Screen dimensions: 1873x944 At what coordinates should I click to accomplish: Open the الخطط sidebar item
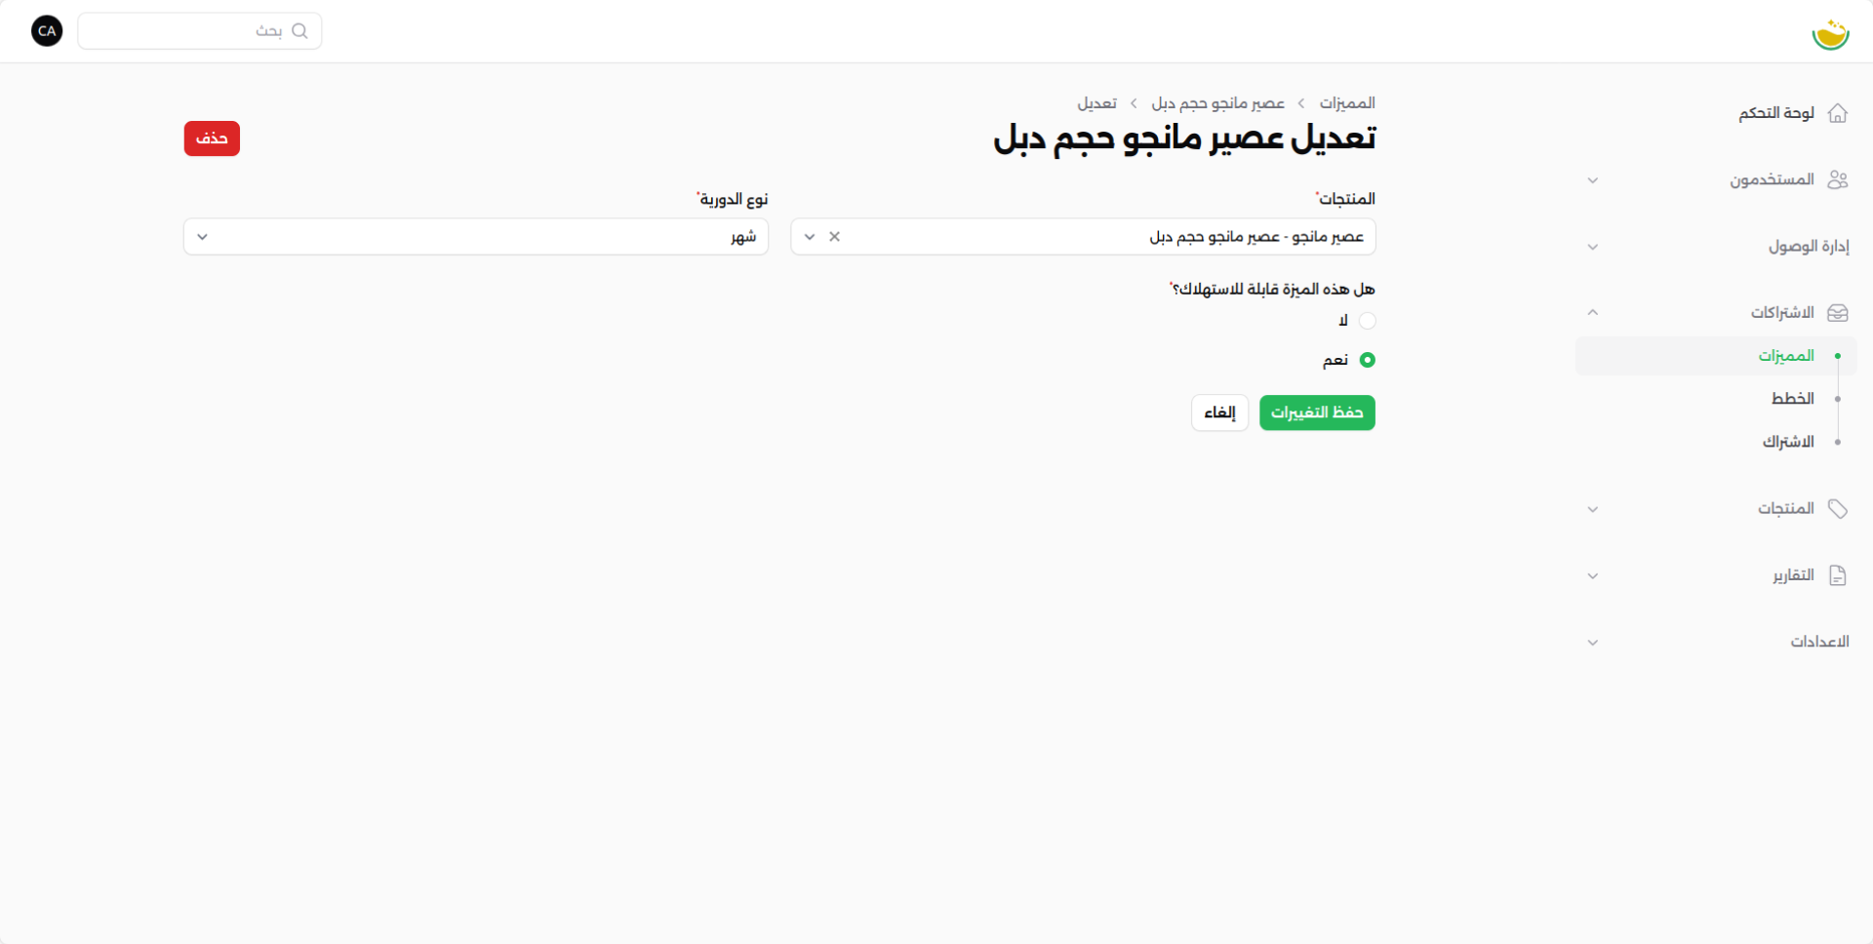pyautogui.click(x=1793, y=399)
